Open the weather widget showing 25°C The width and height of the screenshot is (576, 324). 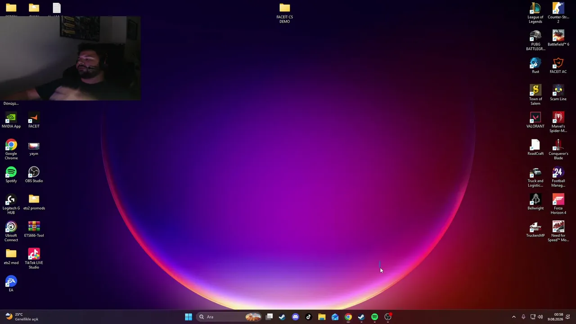point(22,317)
